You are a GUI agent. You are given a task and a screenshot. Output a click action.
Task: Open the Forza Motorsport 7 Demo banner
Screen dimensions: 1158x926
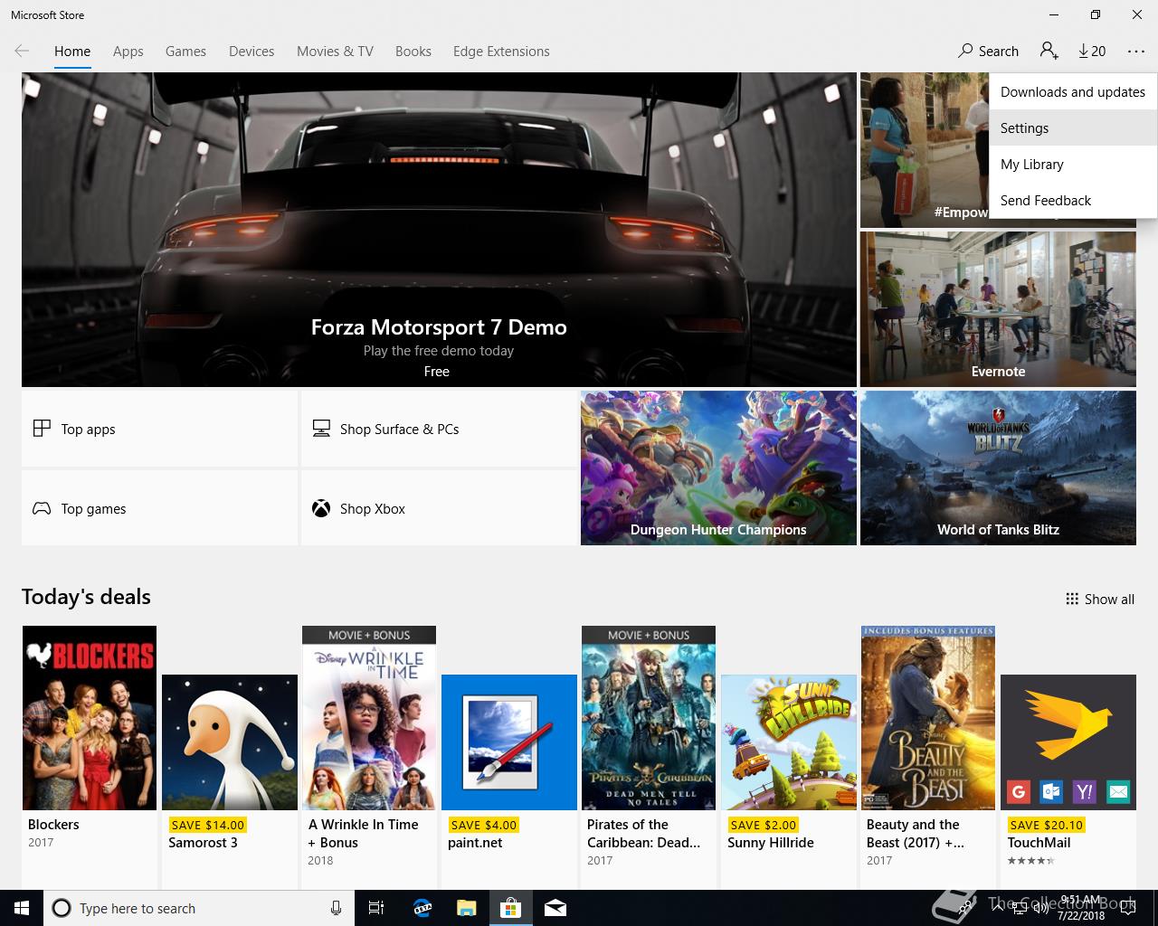439,230
